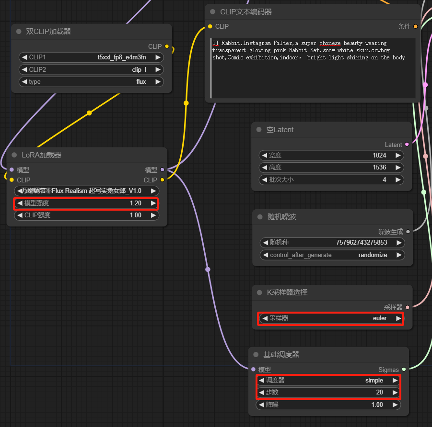Decrease 批次大小 with its left arrow
Screen dimensions: 432x427
pyautogui.click(x=265, y=180)
